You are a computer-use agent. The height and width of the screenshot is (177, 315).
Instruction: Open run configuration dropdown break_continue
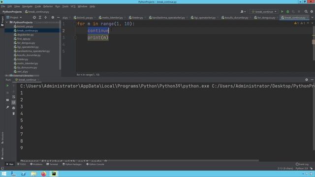(x=264, y=12)
